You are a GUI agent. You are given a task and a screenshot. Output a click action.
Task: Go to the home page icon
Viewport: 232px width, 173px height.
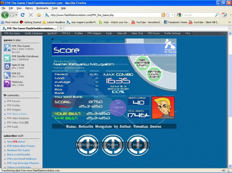point(39,15)
